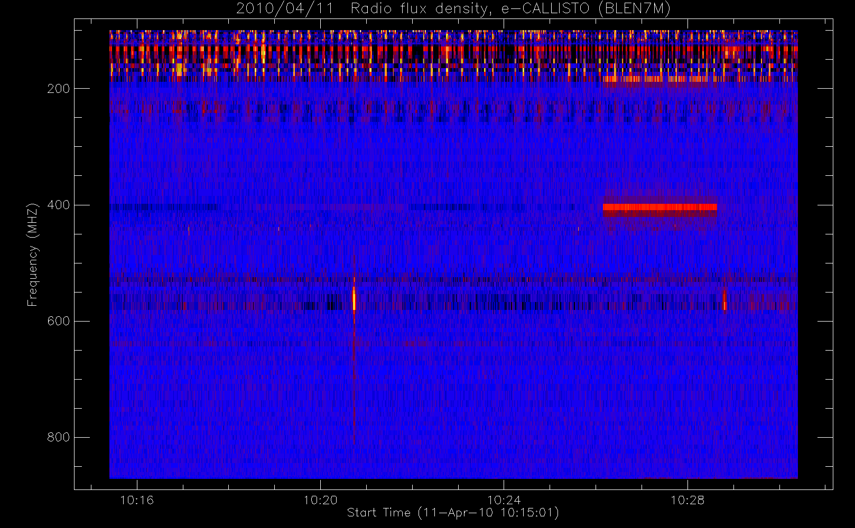Screen dimensions: 855x528
Task: Click the small red burst after 10:28
Action: point(724,300)
